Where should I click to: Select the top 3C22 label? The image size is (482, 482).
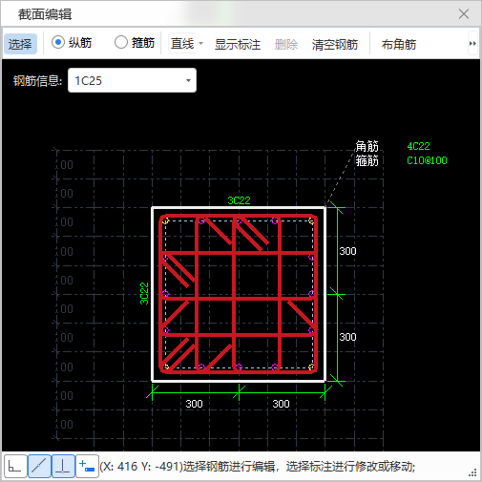coord(239,200)
